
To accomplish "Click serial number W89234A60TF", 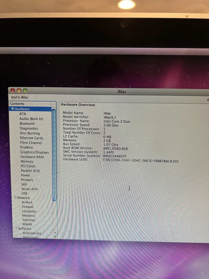I will click(115, 156).
